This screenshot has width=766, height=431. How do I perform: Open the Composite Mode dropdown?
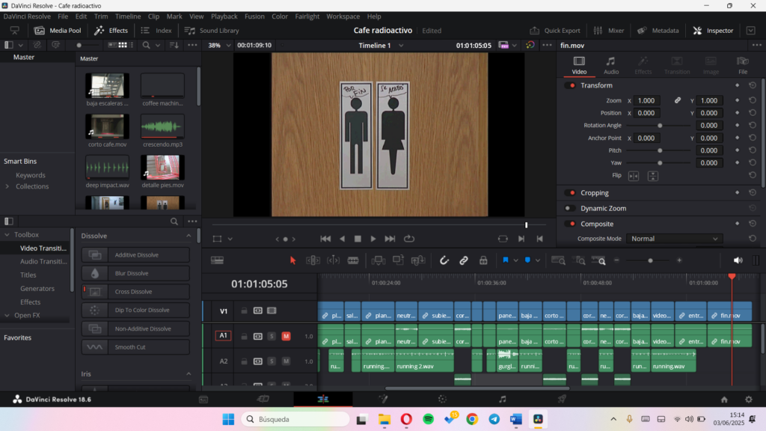pos(674,239)
